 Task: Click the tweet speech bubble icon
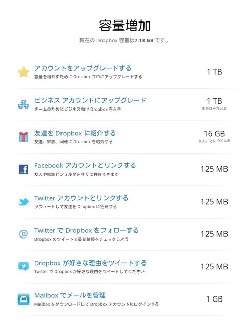(x=24, y=266)
